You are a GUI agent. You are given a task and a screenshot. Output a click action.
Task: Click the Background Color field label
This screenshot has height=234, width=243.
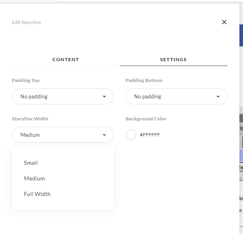[146, 119]
